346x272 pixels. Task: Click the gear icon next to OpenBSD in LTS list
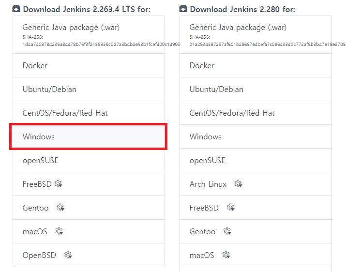click(68, 255)
